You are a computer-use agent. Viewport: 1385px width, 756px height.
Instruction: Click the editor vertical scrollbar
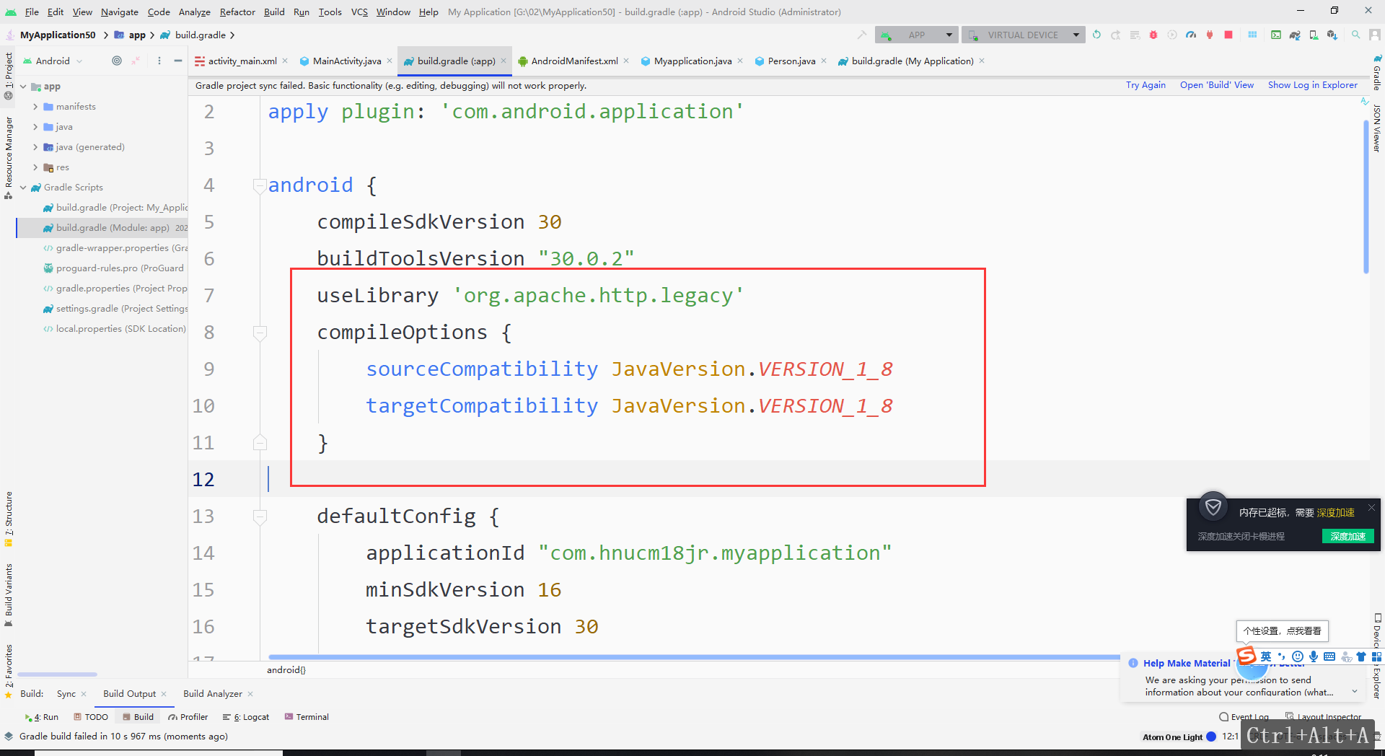click(x=1366, y=197)
